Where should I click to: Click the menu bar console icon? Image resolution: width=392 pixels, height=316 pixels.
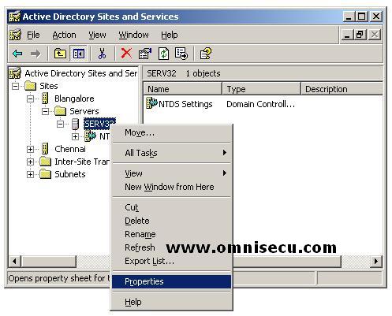point(15,35)
